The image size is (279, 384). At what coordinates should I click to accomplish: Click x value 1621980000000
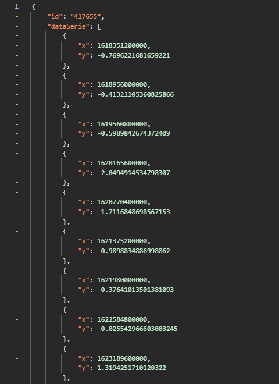[122, 280]
